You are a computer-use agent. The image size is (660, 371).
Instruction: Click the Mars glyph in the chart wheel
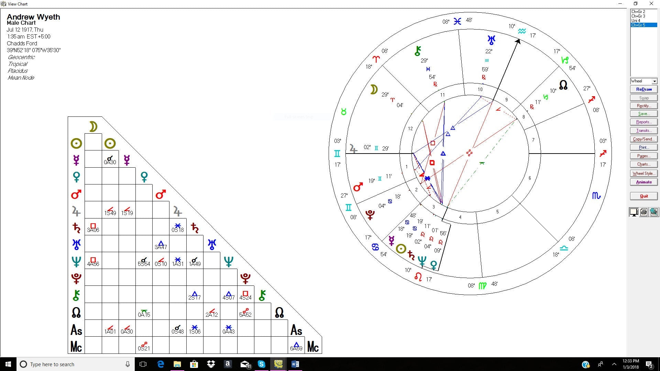(x=358, y=187)
